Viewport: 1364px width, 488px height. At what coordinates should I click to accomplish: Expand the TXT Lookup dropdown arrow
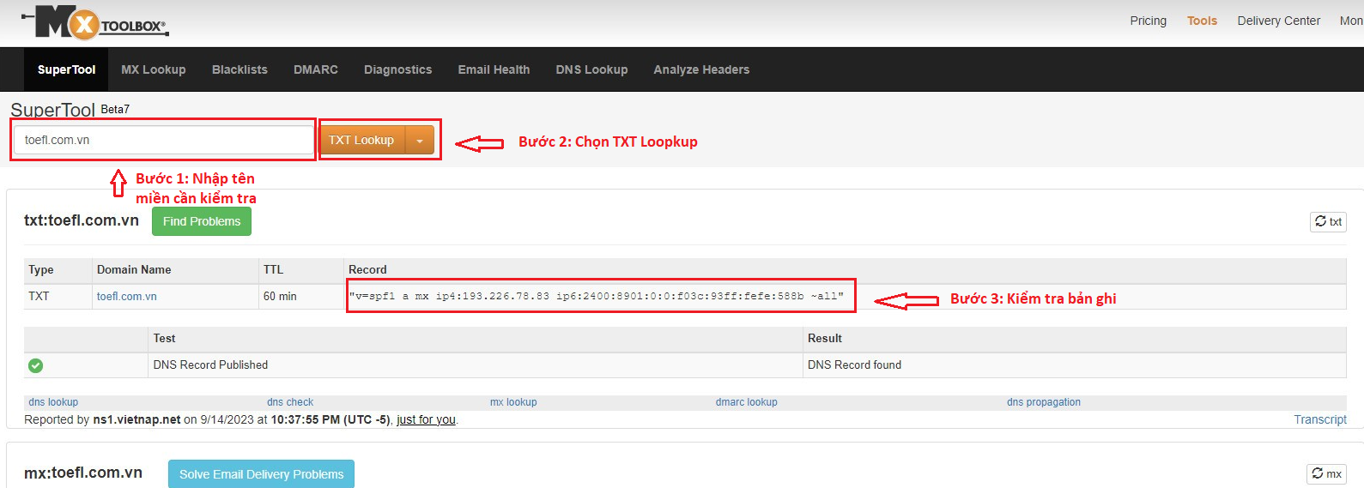pos(420,140)
